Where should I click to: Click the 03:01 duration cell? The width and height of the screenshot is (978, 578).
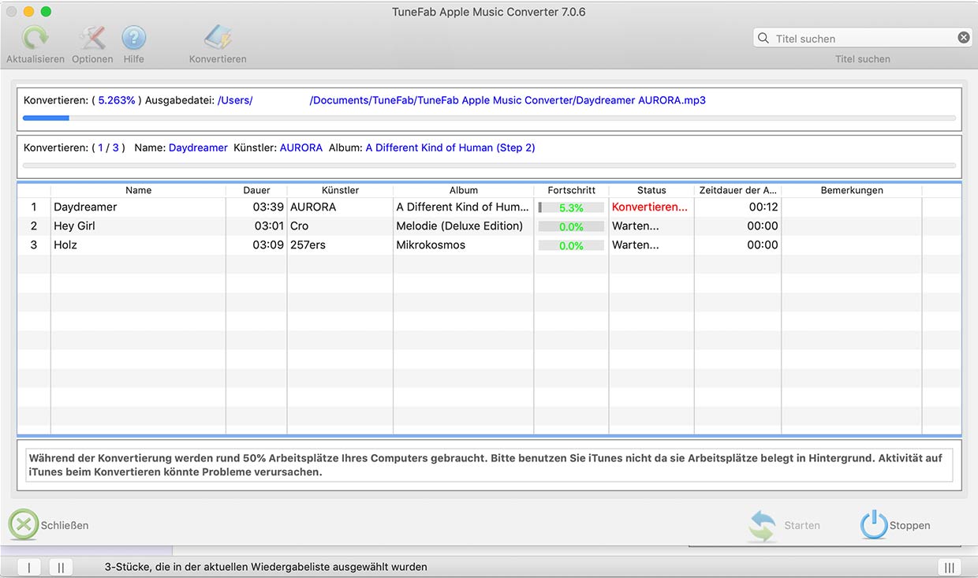click(x=269, y=226)
